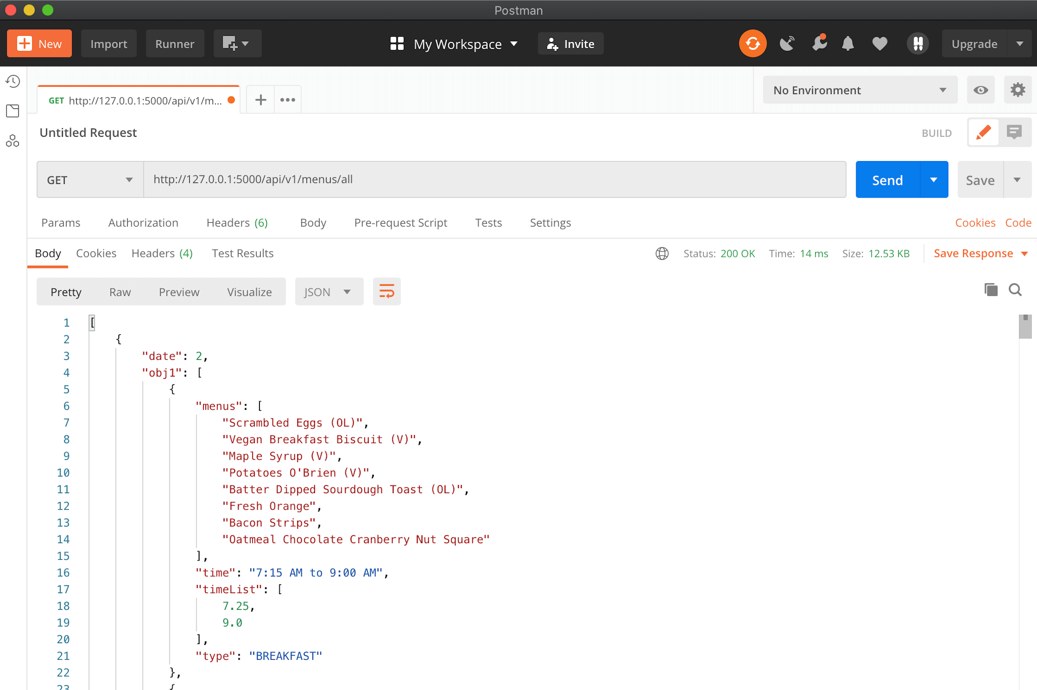Open the user avatar menu
This screenshot has width=1037, height=690.
point(918,44)
